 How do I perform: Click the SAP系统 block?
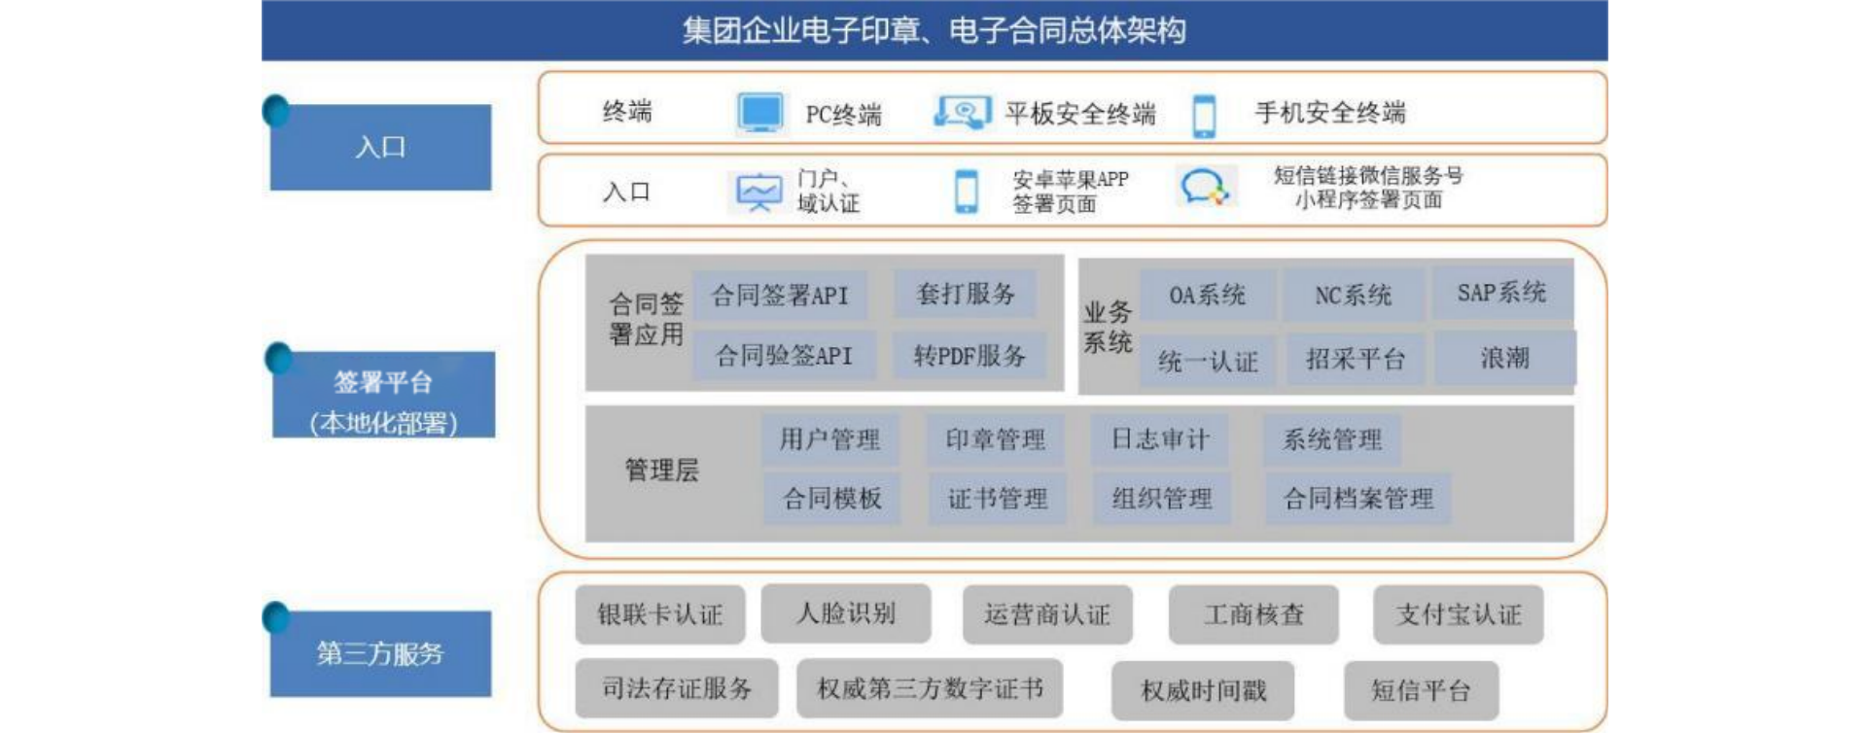click(1501, 293)
